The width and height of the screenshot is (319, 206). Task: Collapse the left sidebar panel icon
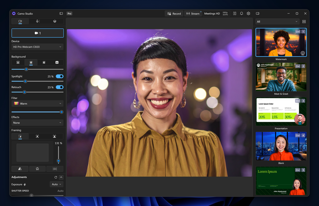(61, 14)
